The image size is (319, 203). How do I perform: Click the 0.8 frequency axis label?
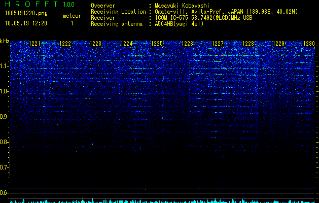click(4, 142)
